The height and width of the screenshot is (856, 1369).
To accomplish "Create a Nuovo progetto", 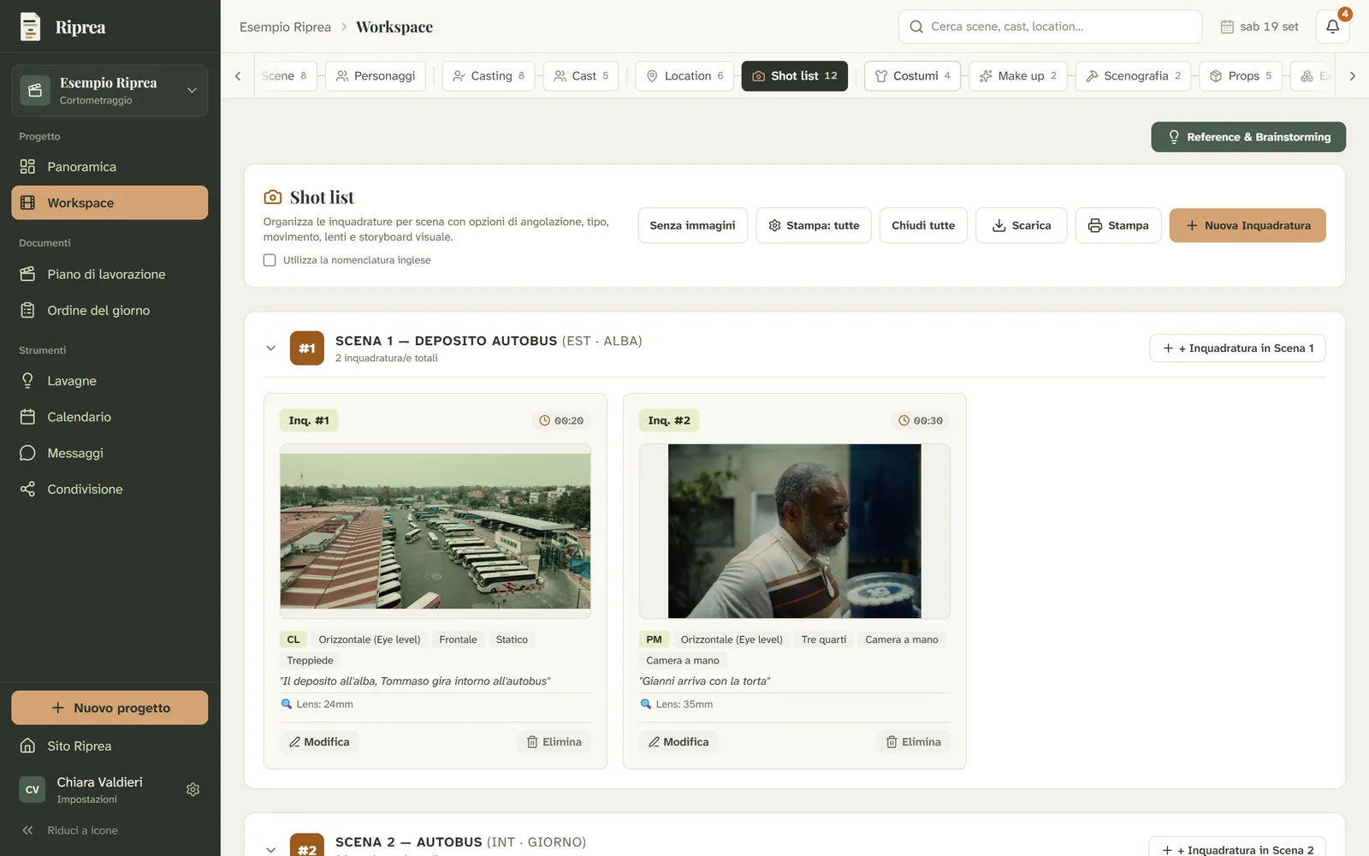I will 110,708.
